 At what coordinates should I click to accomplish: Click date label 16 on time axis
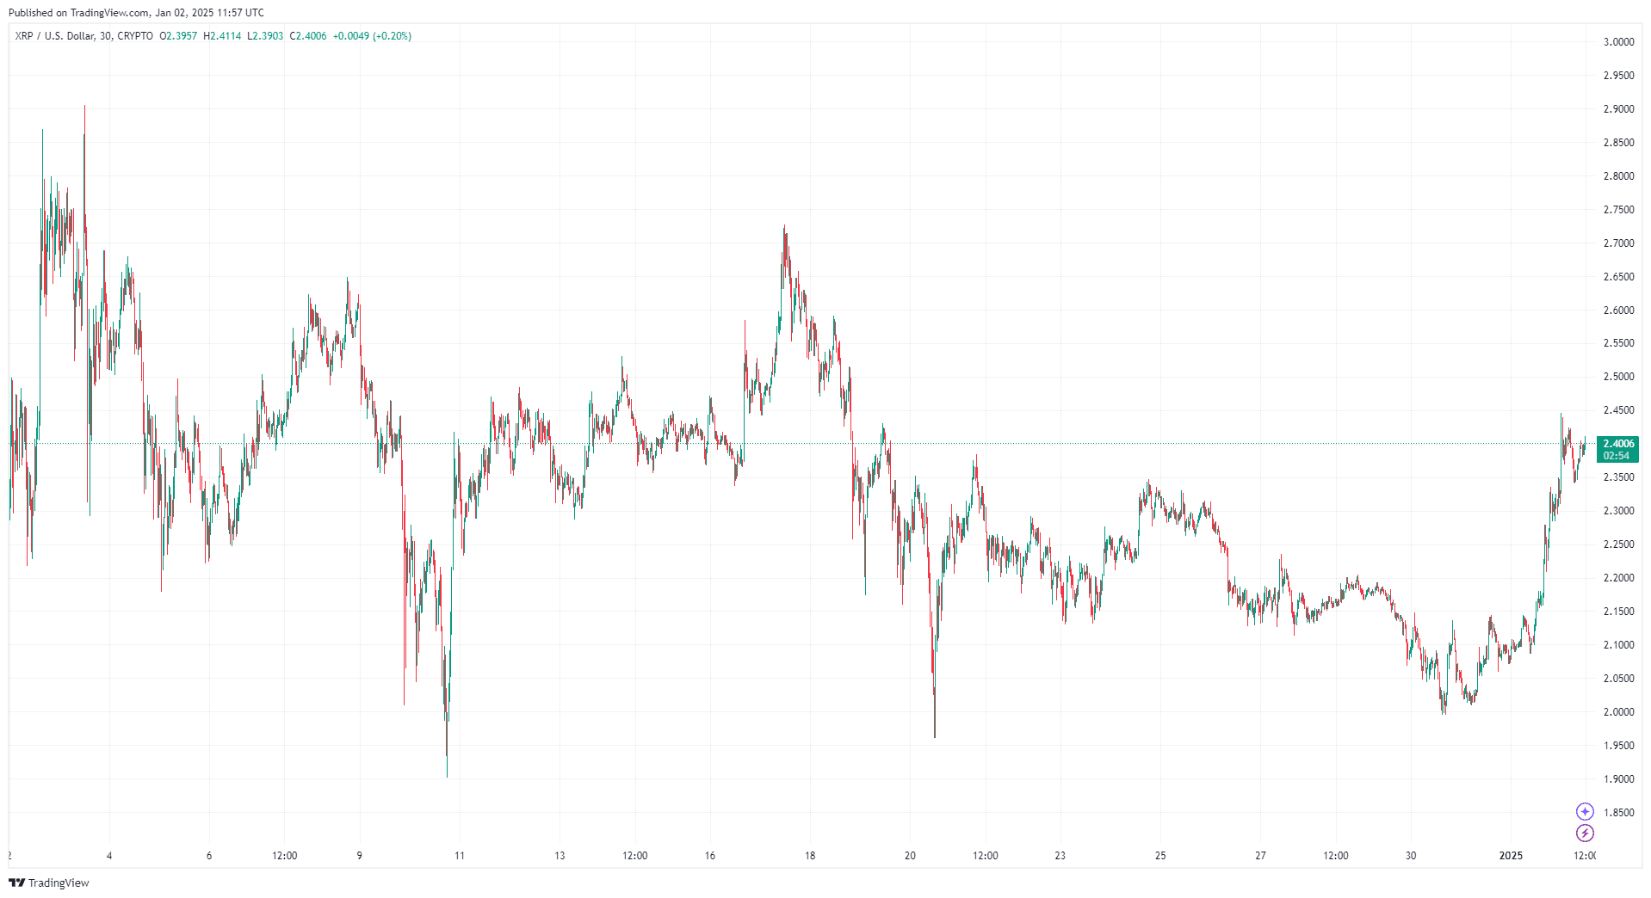(710, 856)
